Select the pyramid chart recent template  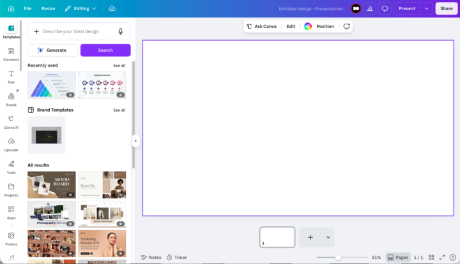(52, 85)
